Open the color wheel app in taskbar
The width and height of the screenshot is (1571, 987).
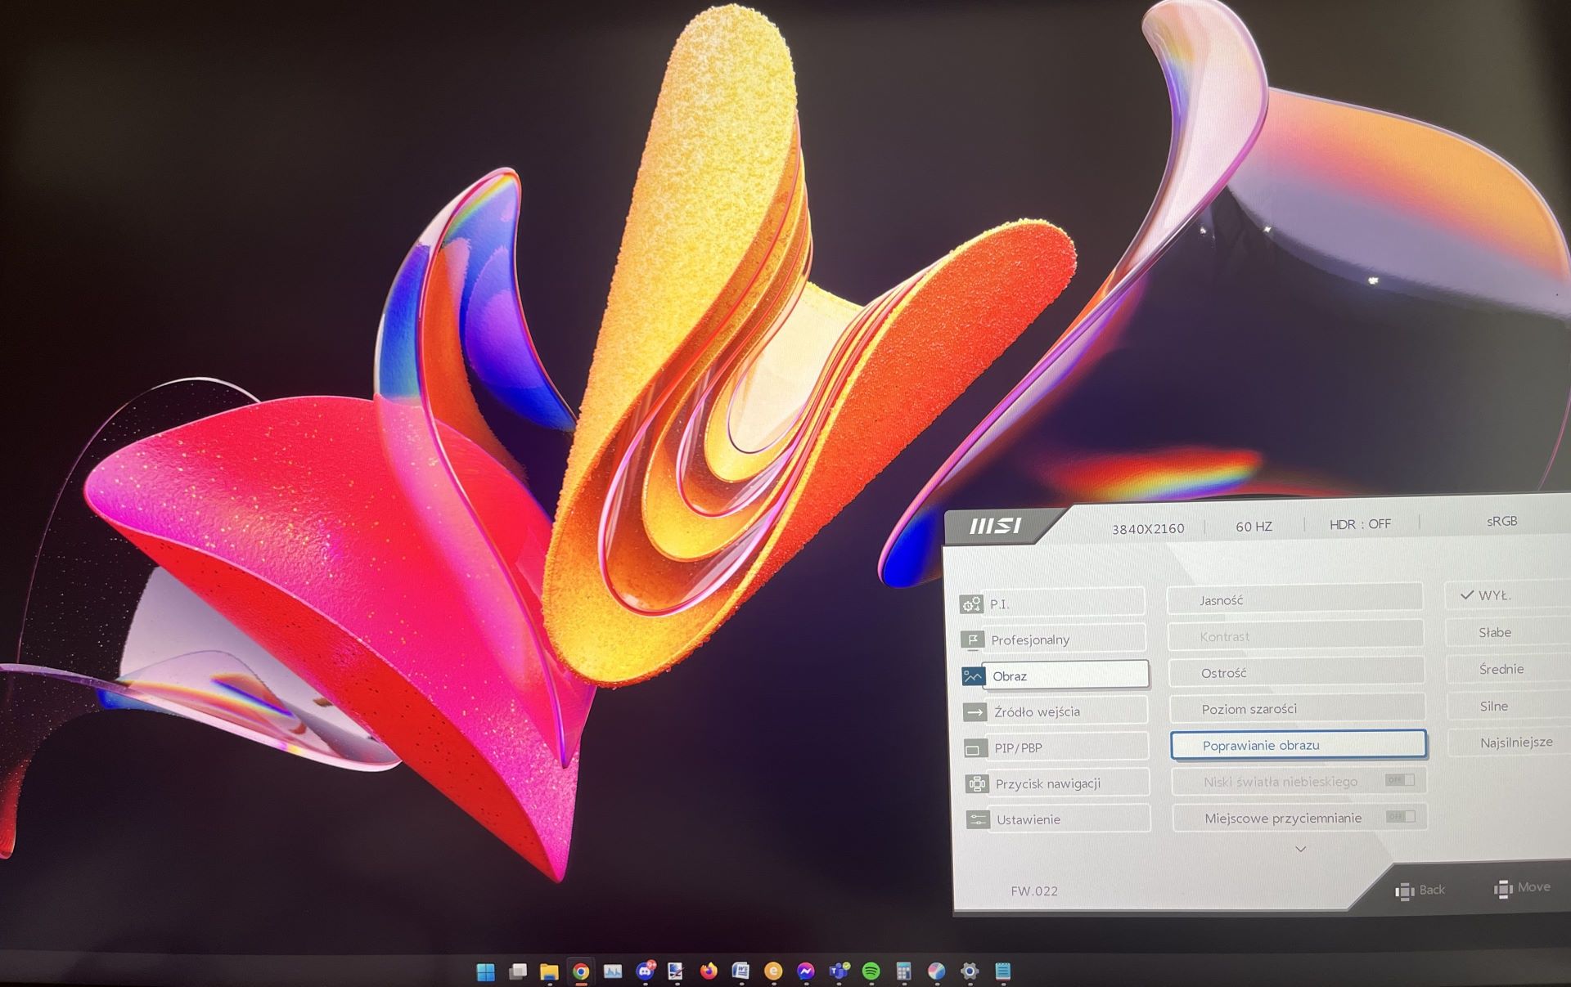pyautogui.click(x=937, y=971)
